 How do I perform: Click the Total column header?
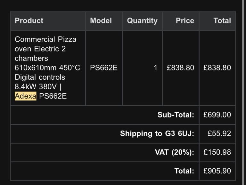pos(222,21)
